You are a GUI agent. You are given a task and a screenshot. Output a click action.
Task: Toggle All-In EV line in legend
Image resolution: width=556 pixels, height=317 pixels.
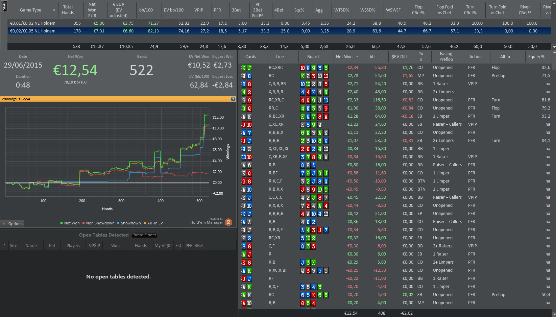(x=153, y=223)
